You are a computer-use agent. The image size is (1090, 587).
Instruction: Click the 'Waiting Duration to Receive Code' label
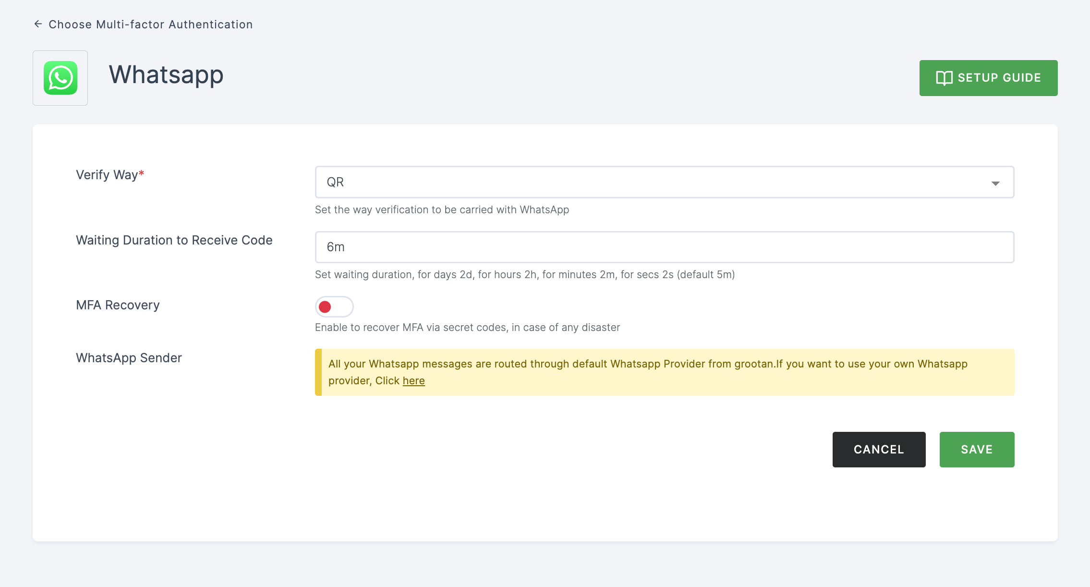pyautogui.click(x=174, y=240)
